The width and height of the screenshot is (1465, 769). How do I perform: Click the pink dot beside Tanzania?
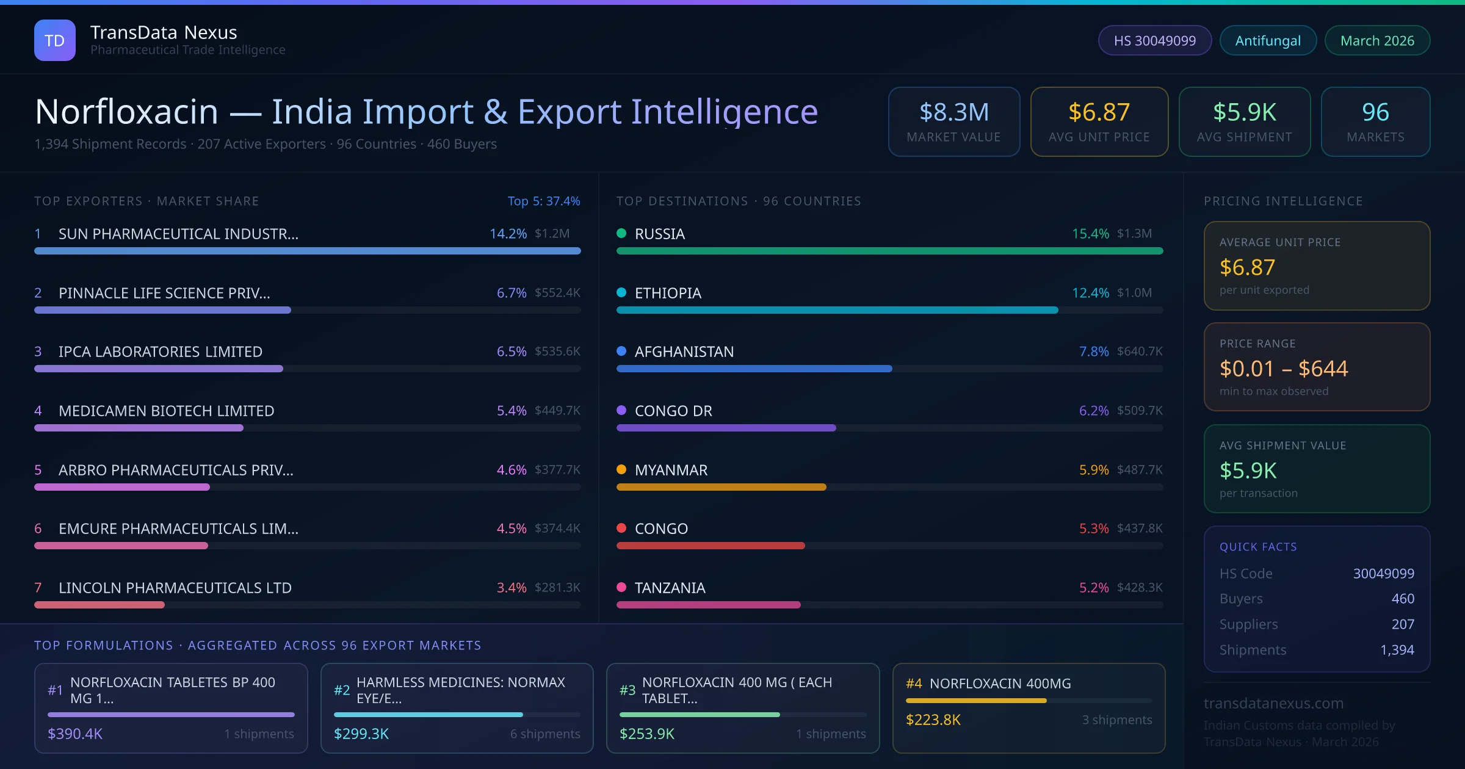tap(621, 587)
